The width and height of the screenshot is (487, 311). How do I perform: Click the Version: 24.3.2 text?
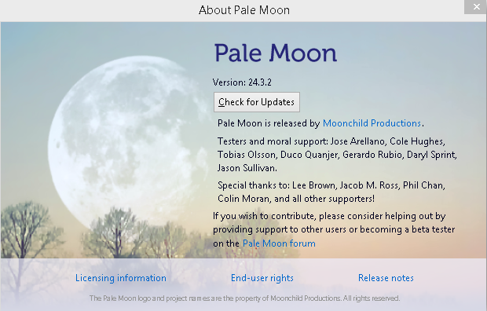242,82
